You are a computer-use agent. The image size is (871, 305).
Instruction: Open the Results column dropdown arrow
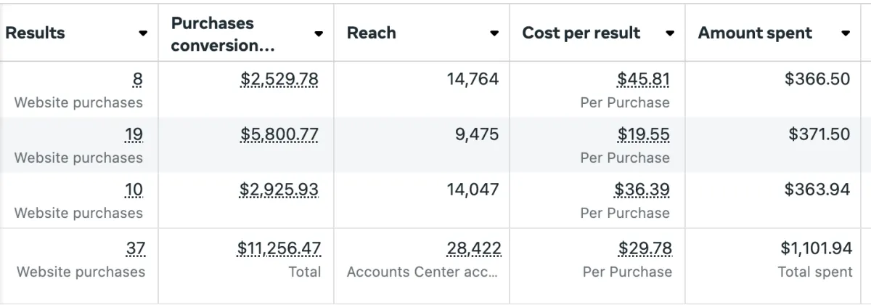click(x=143, y=33)
